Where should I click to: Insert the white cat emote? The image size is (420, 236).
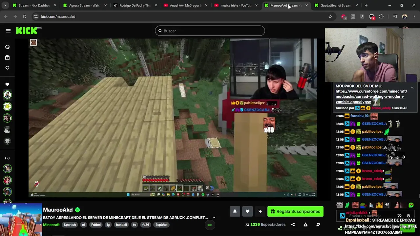click(x=340, y=206)
